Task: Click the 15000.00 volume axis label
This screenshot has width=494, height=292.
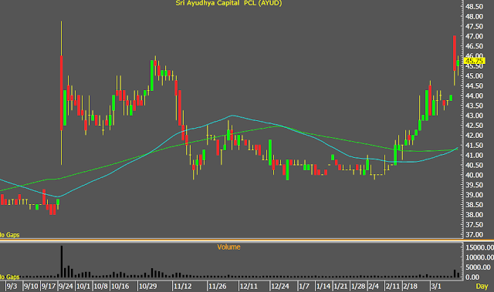Action: click(479, 247)
